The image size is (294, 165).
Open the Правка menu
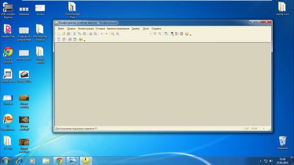click(71, 28)
